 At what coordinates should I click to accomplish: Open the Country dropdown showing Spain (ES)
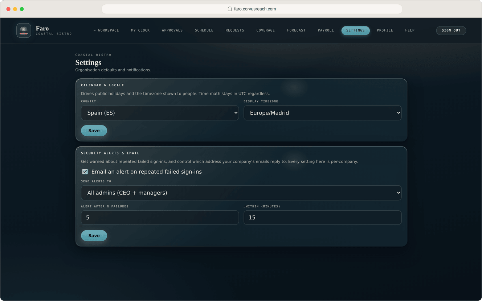pos(160,113)
